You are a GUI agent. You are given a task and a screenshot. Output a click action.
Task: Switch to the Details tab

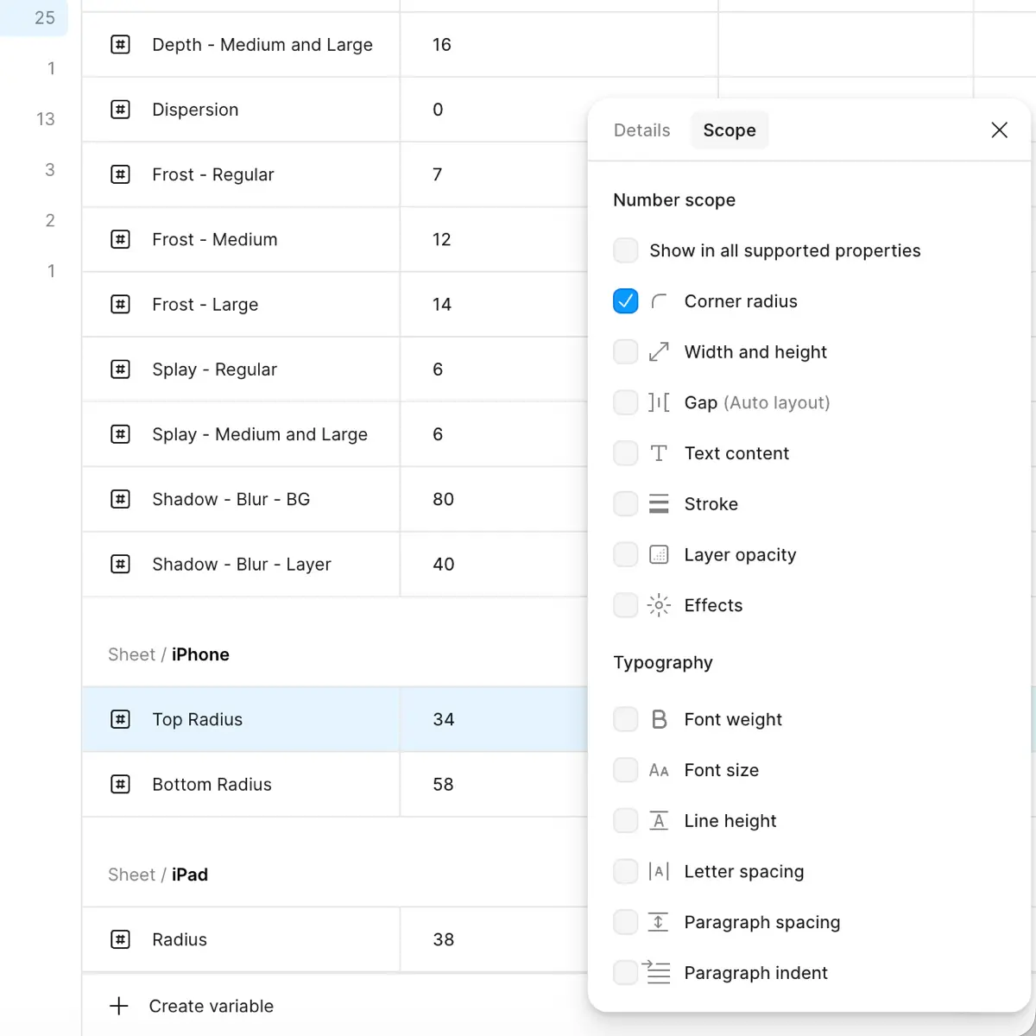pos(641,130)
